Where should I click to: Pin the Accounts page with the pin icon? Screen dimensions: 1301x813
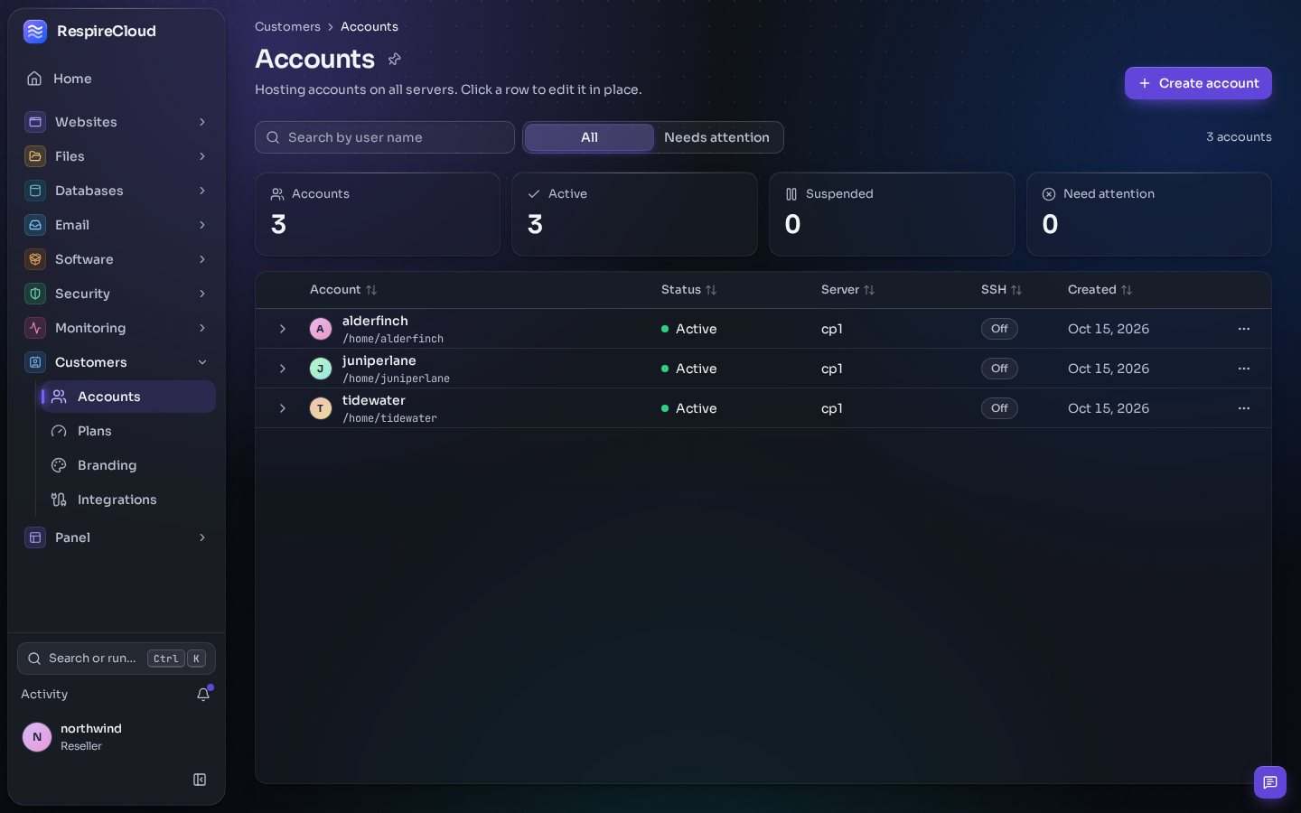(394, 60)
